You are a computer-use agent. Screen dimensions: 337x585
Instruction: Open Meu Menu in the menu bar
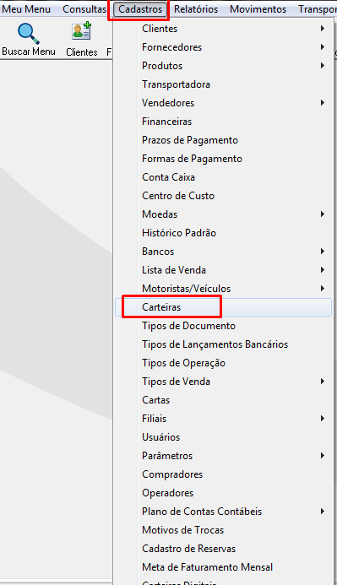click(x=26, y=9)
